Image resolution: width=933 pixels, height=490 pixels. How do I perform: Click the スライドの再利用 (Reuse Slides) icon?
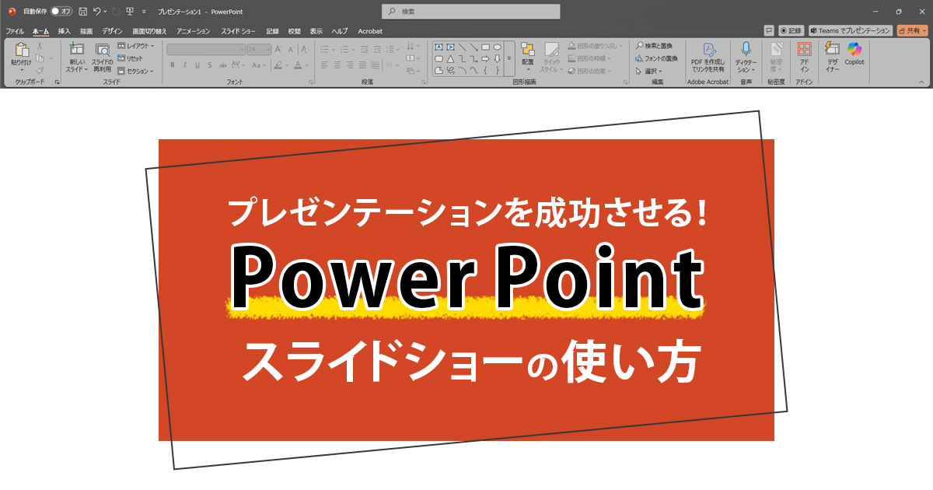102,53
